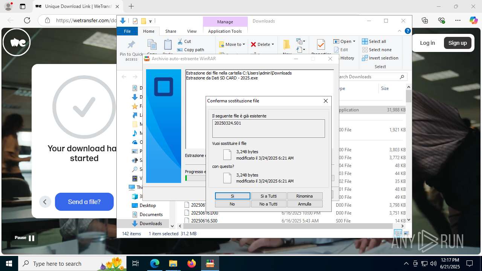
Task: Open the New item dropdown
Action: [x=300, y=41]
